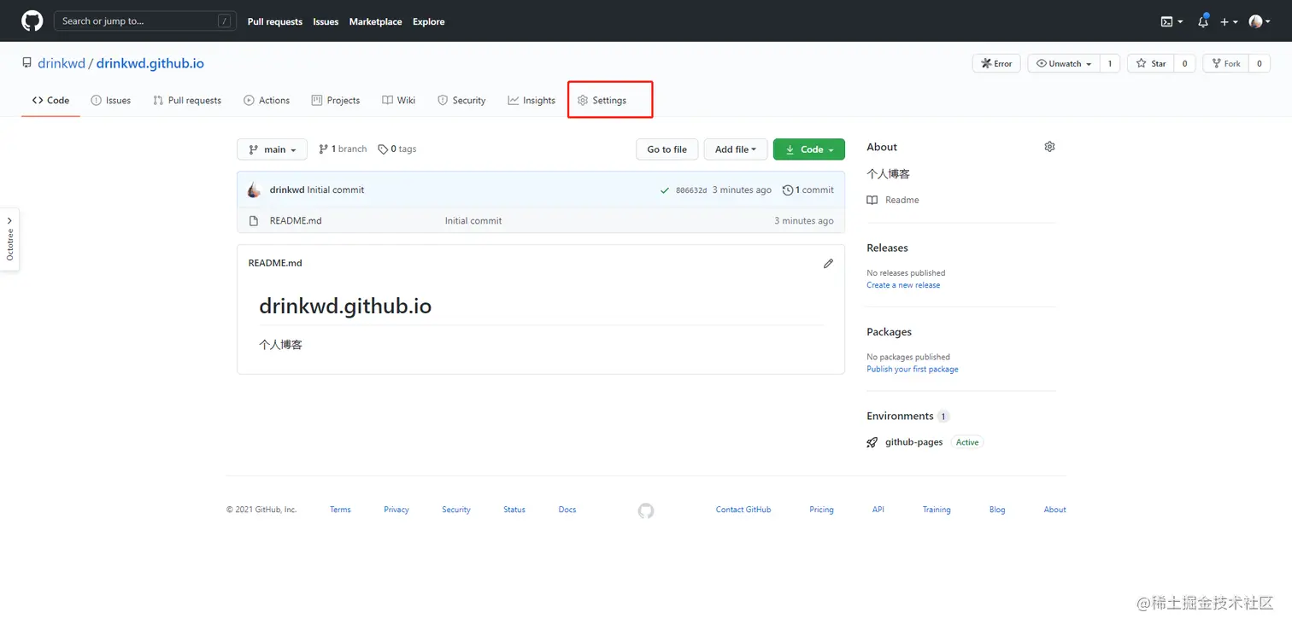The width and height of the screenshot is (1292, 630).
Task: Open commit hash 806632d
Action: (691, 190)
